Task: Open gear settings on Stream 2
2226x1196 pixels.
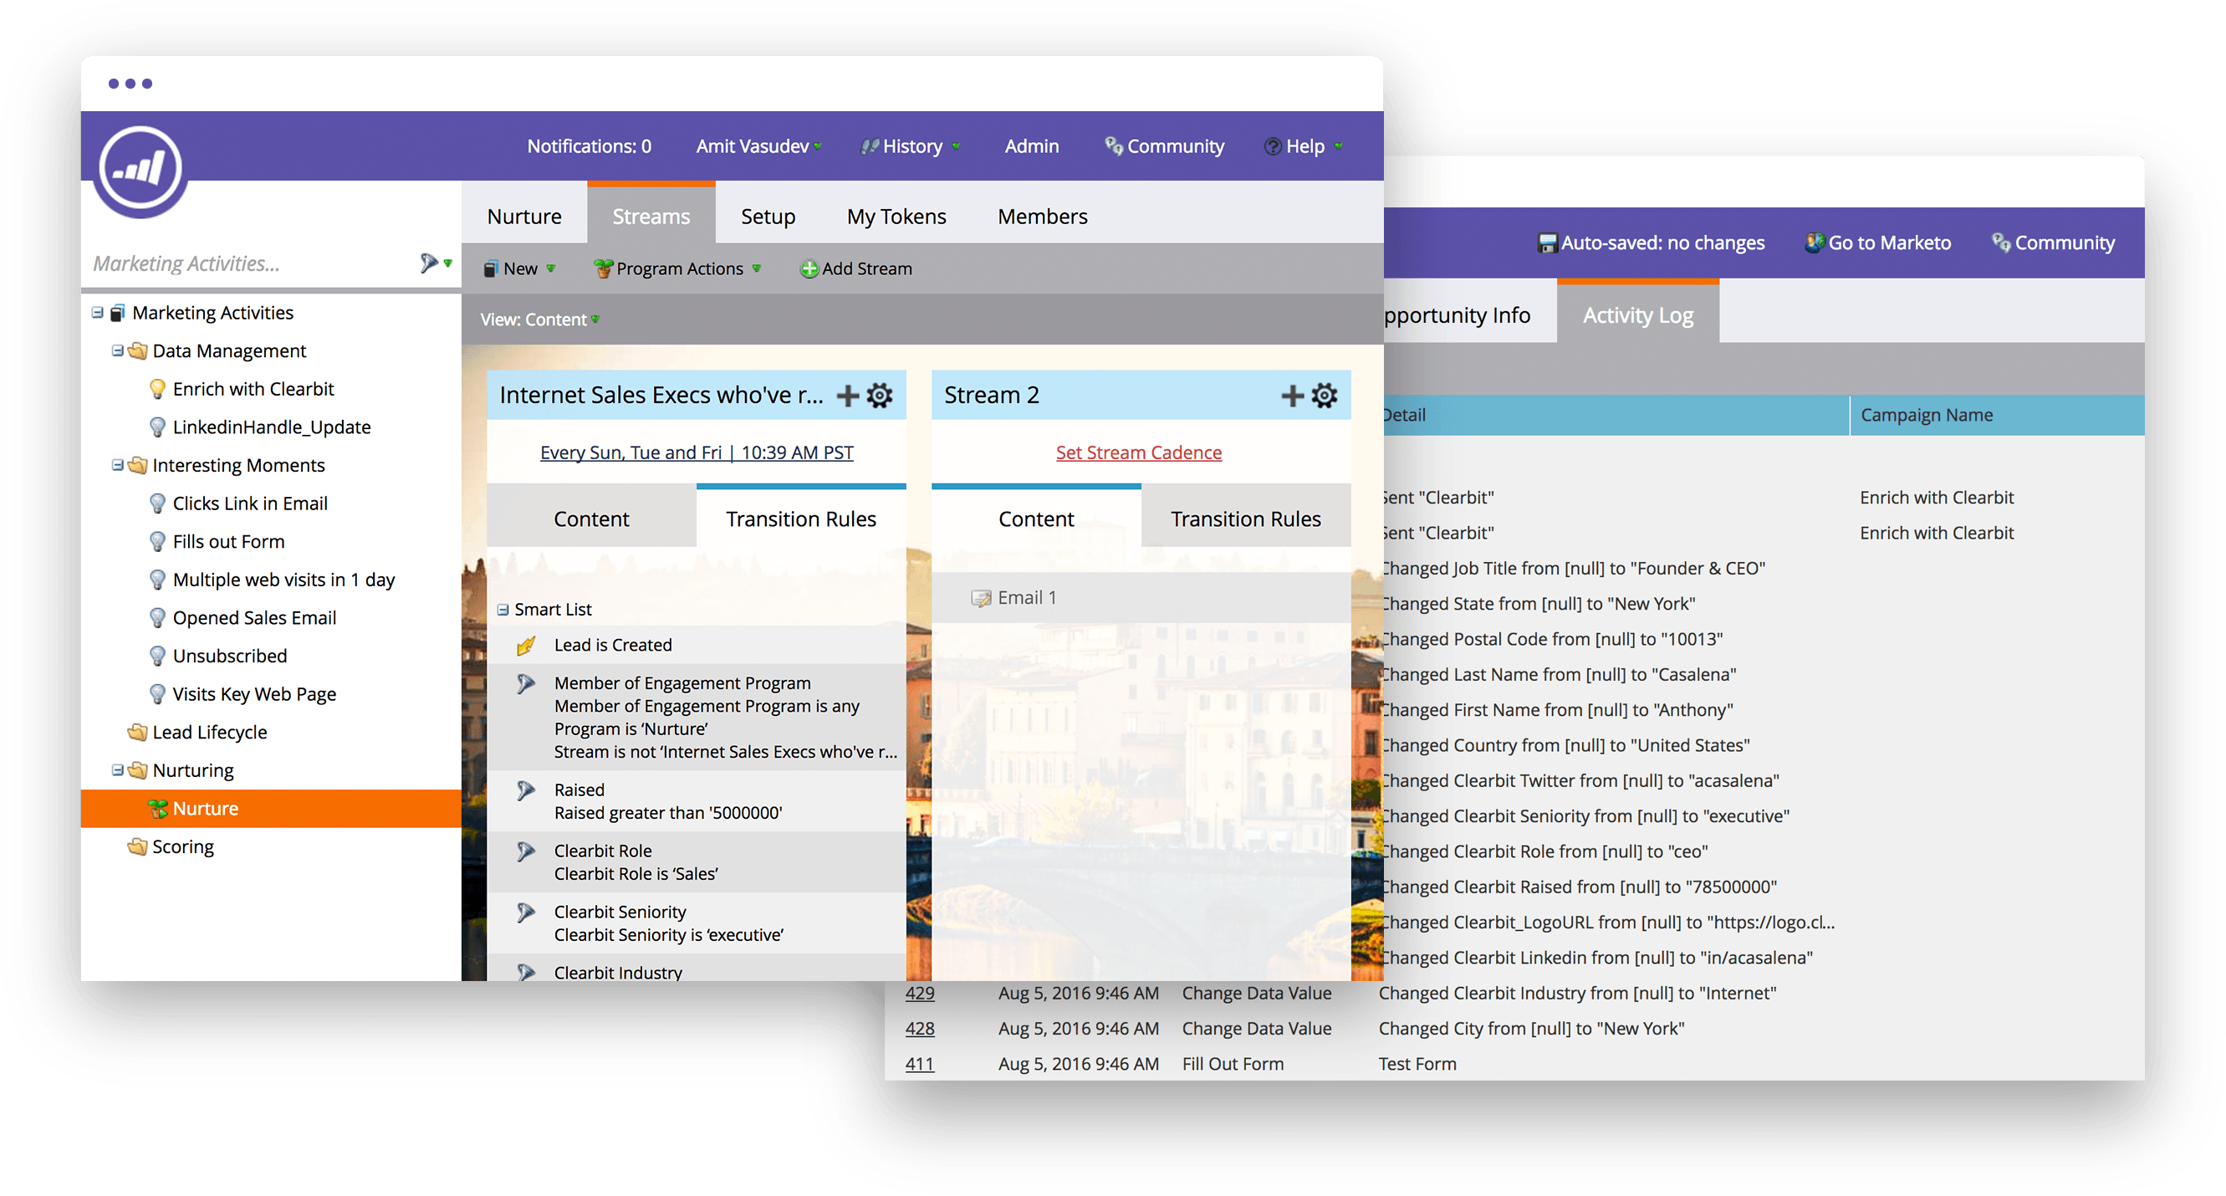Action: click(1325, 396)
